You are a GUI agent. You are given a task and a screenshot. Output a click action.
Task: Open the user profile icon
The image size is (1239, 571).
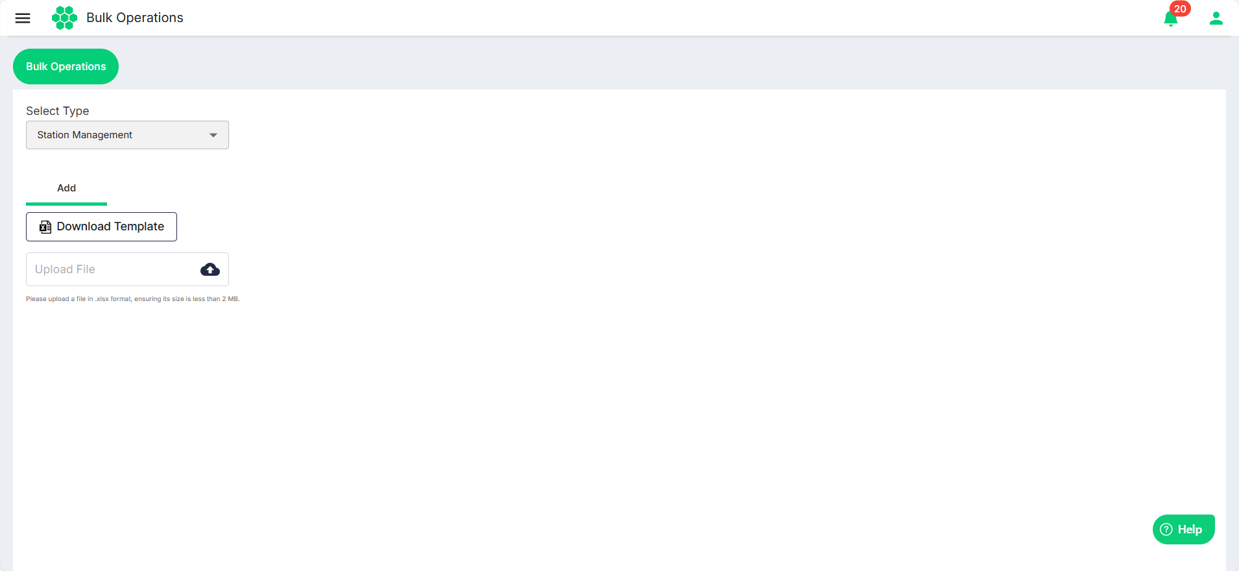[x=1216, y=18]
